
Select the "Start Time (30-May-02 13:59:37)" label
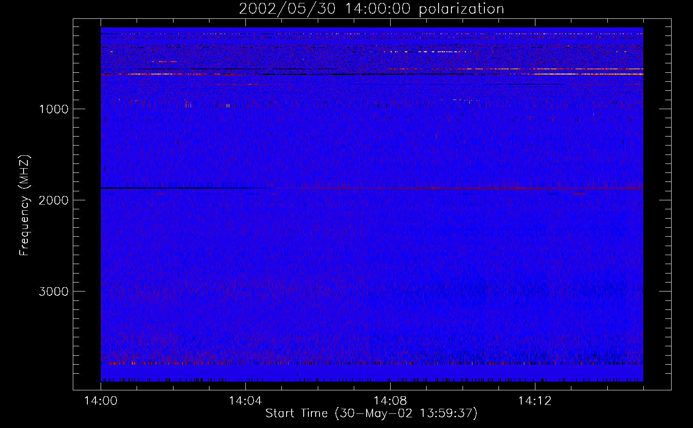click(x=371, y=413)
